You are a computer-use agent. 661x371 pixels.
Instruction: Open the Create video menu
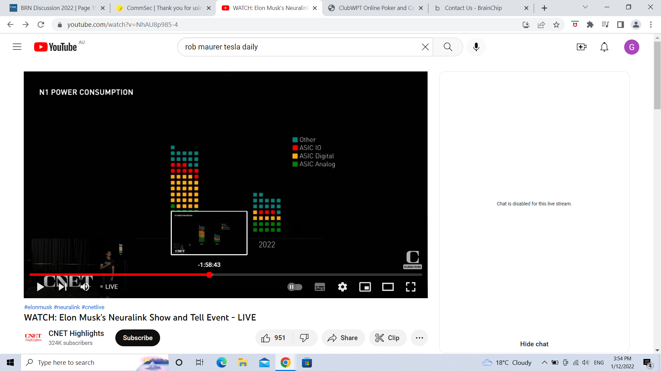click(581, 47)
